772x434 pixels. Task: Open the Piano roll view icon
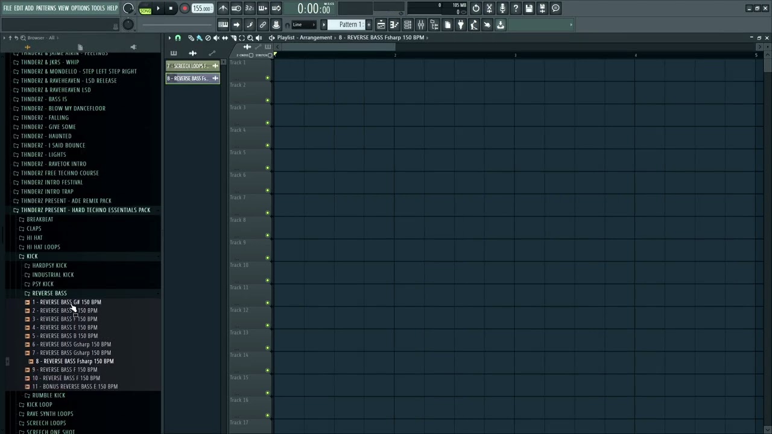pos(394,25)
